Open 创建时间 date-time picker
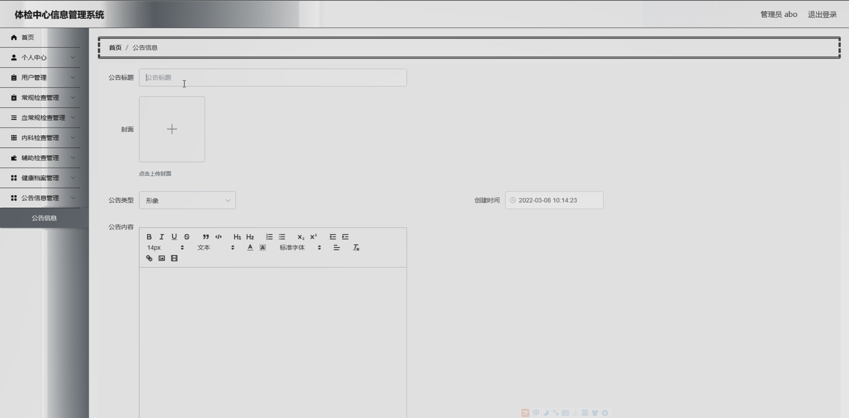Image resolution: width=849 pixels, height=418 pixels. click(x=554, y=200)
